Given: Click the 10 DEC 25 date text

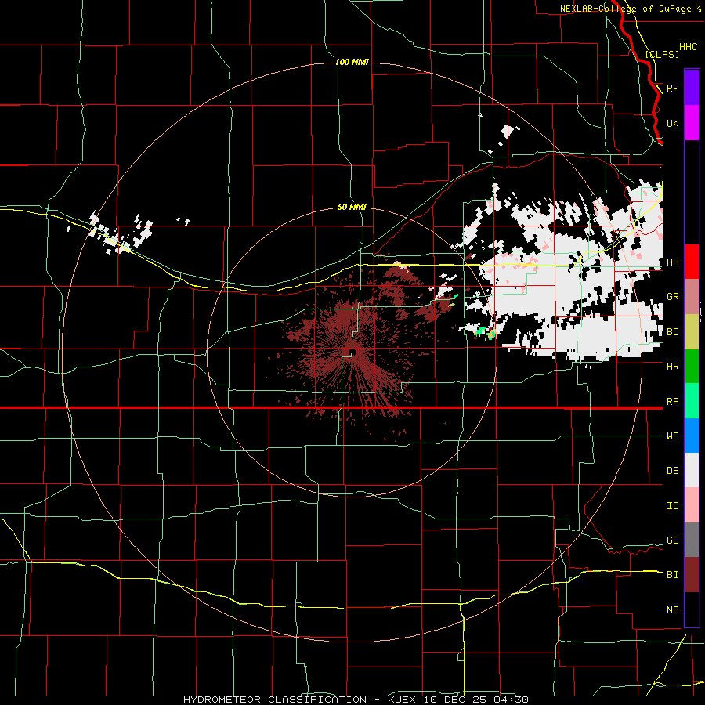Looking at the screenshot, I should (456, 700).
